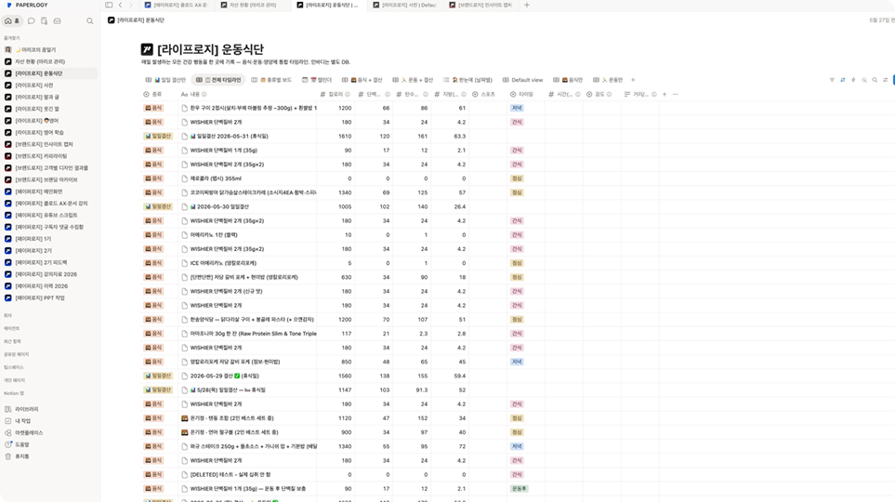Open row 제로콜라 (캔시) 355ml
The image size is (895, 502).
click(216, 178)
